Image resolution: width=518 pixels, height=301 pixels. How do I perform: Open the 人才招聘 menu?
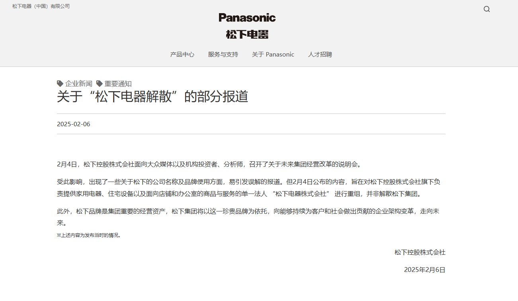pos(320,55)
